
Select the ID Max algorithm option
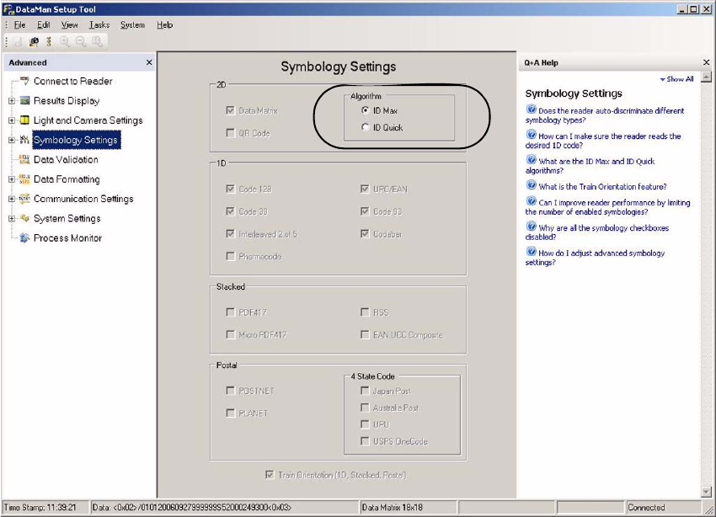pos(365,110)
